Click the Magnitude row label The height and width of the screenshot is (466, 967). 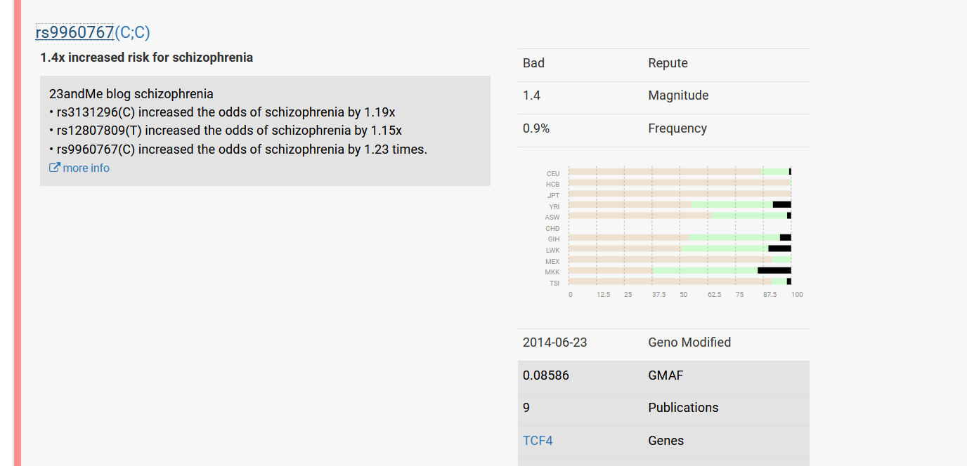tap(678, 95)
